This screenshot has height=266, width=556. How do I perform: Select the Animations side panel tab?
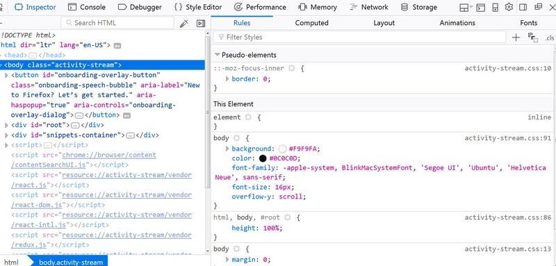click(x=457, y=23)
